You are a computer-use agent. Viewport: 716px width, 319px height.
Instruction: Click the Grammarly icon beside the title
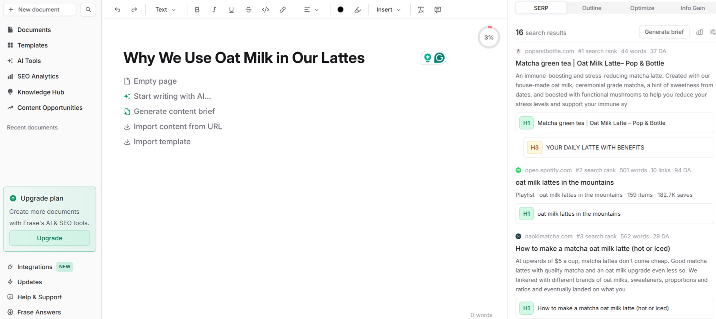[439, 58]
